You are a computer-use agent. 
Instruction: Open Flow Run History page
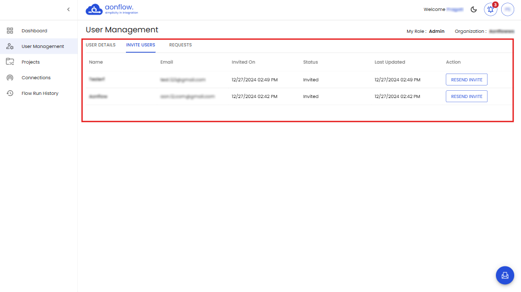pyautogui.click(x=40, y=93)
